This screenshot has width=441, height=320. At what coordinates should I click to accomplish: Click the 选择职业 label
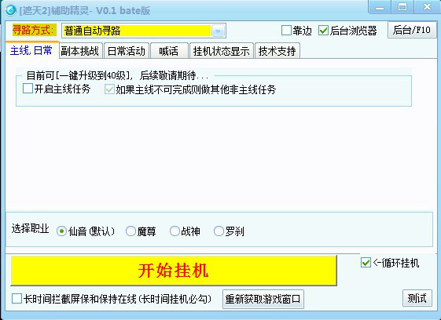[30, 229]
